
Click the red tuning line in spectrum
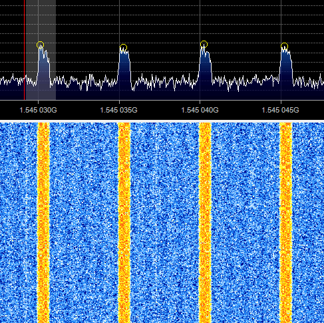(x=25, y=50)
